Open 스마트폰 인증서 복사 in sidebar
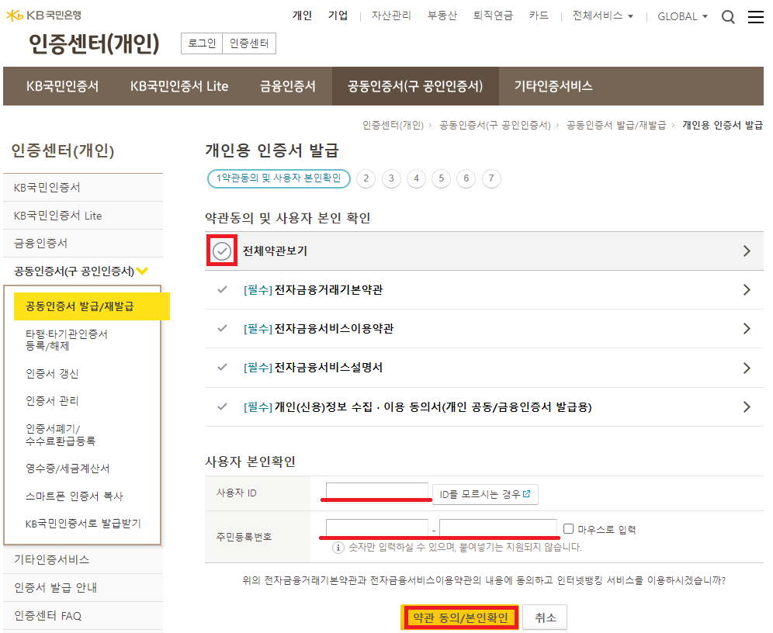The image size is (773, 633). 74,496
